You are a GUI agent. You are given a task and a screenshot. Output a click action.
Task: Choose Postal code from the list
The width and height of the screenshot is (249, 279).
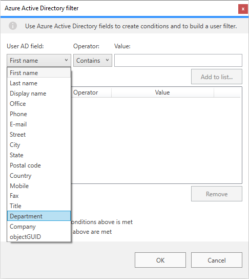(39, 165)
